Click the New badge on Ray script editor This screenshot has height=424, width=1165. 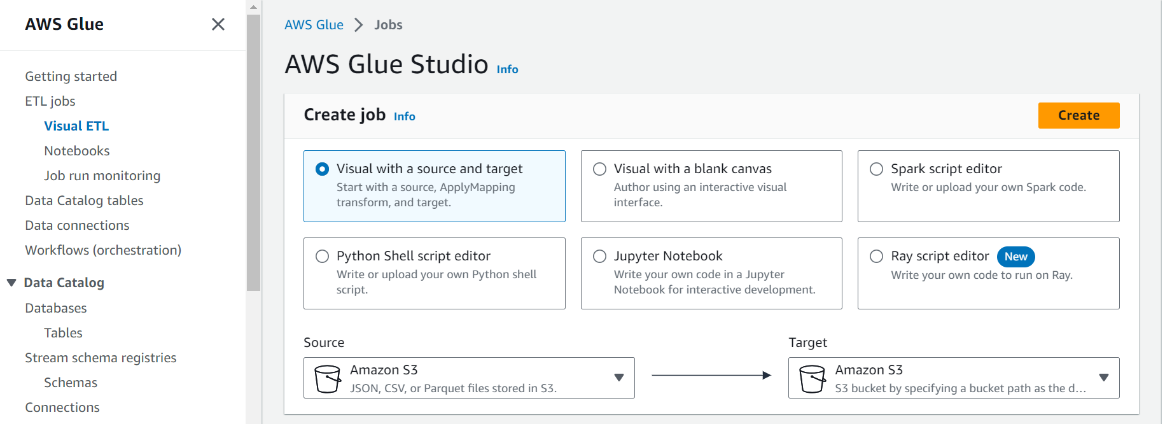pos(1015,257)
